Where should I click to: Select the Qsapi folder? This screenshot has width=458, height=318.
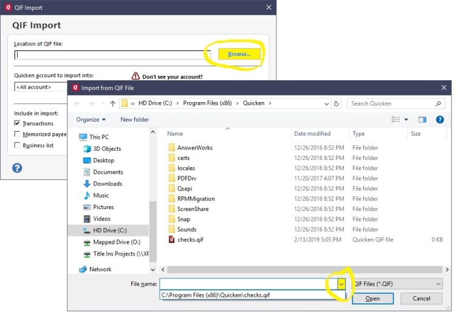click(x=185, y=188)
